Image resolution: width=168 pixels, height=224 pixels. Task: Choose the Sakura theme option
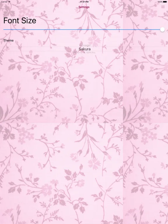click(85, 49)
